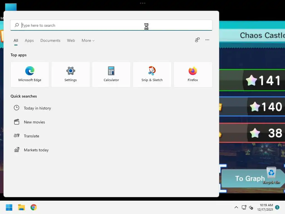The height and width of the screenshot is (214, 285).
Task: Open Google Chrome from the taskbar
Action: coord(34,207)
